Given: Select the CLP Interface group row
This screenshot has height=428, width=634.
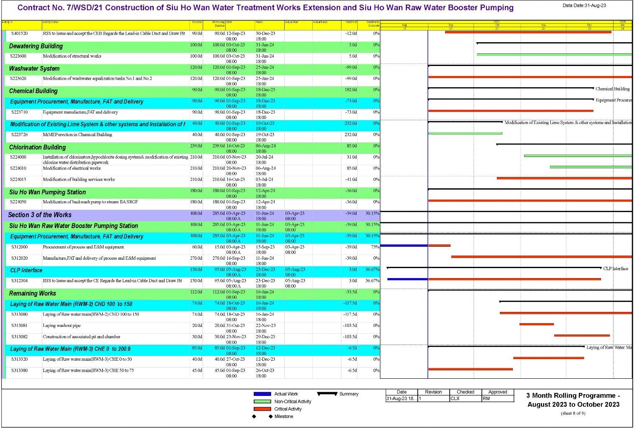Looking at the screenshot, I should tap(192, 272).
